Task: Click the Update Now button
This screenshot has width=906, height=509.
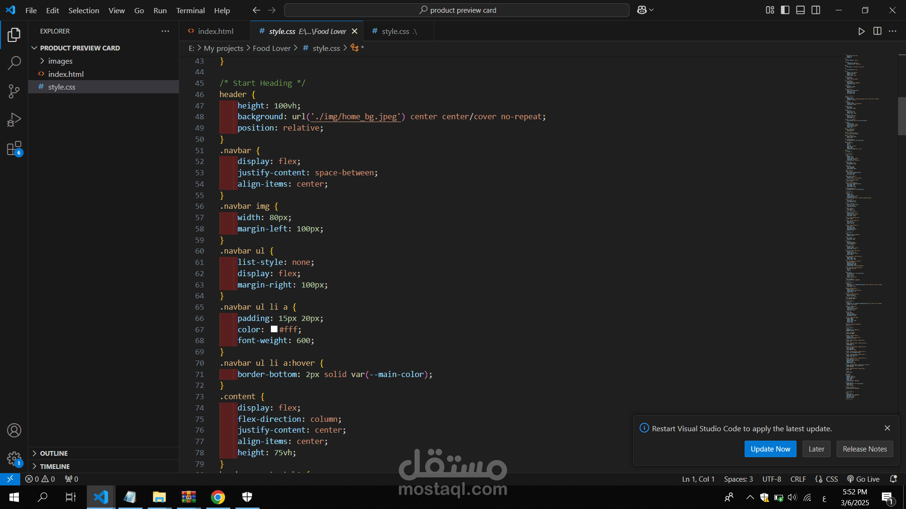Action: tap(770, 449)
